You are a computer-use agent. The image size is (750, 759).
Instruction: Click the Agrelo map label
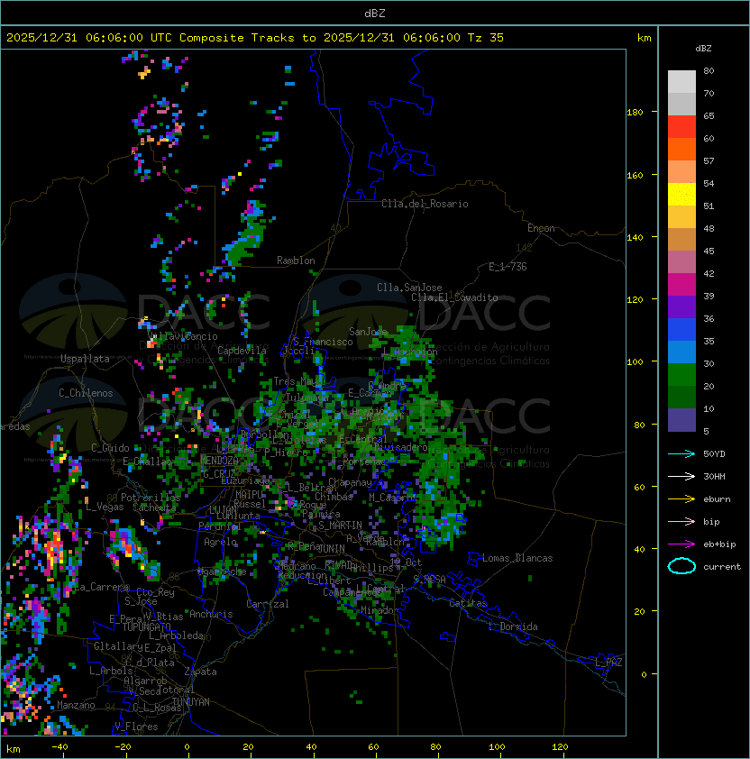[220, 542]
